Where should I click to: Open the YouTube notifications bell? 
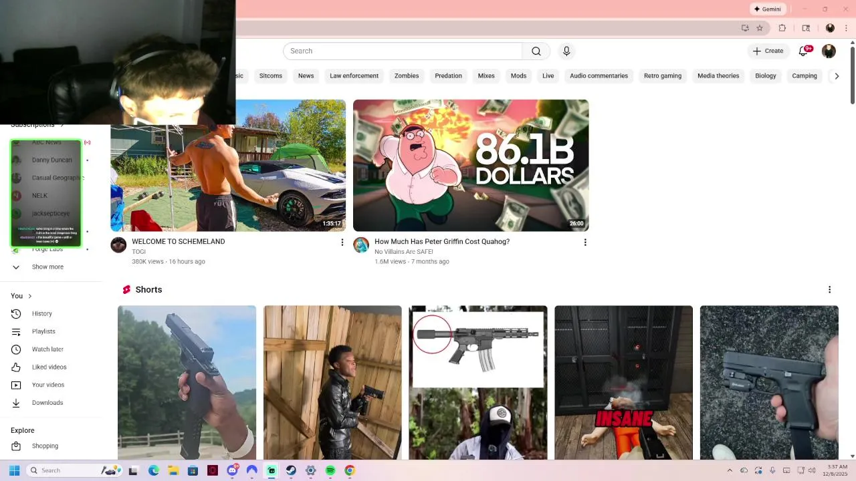804,51
